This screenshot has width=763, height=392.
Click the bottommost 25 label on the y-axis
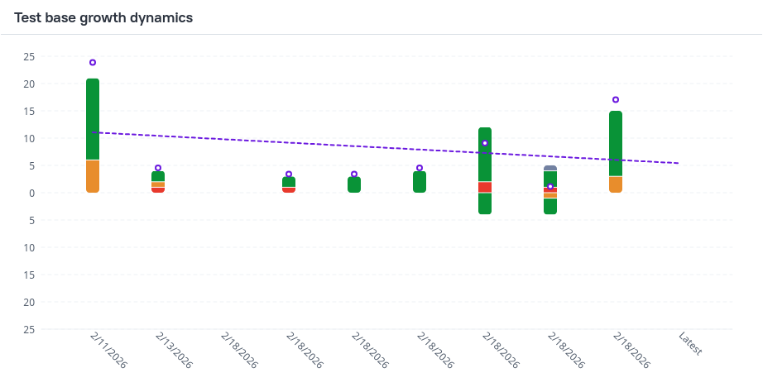click(29, 329)
